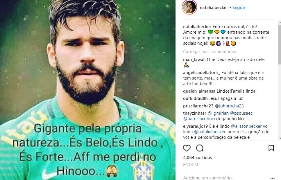The height and width of the screenshot is (180, 281).
Task: Open the natalialbecker username in header
Action: coord(214,8)
